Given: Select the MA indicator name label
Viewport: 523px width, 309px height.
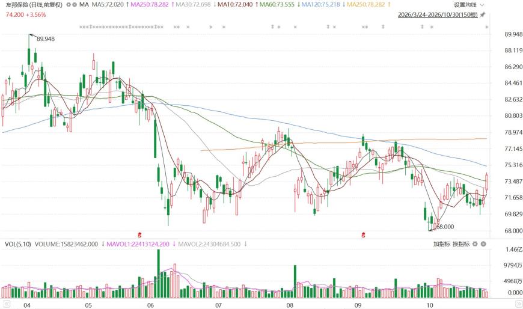Looking at the screenshot, I should [84, 5].
